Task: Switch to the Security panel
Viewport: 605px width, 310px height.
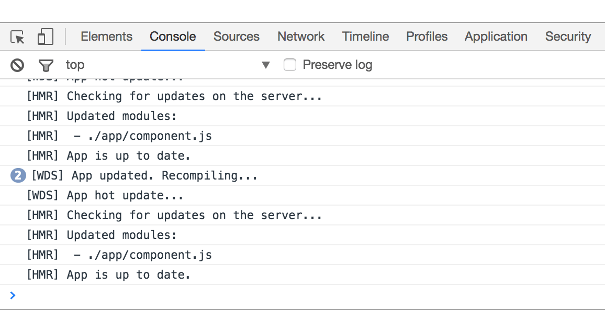Action: point(567,37)
